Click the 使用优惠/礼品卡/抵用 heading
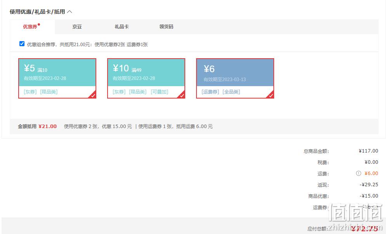 click(37, 12)
